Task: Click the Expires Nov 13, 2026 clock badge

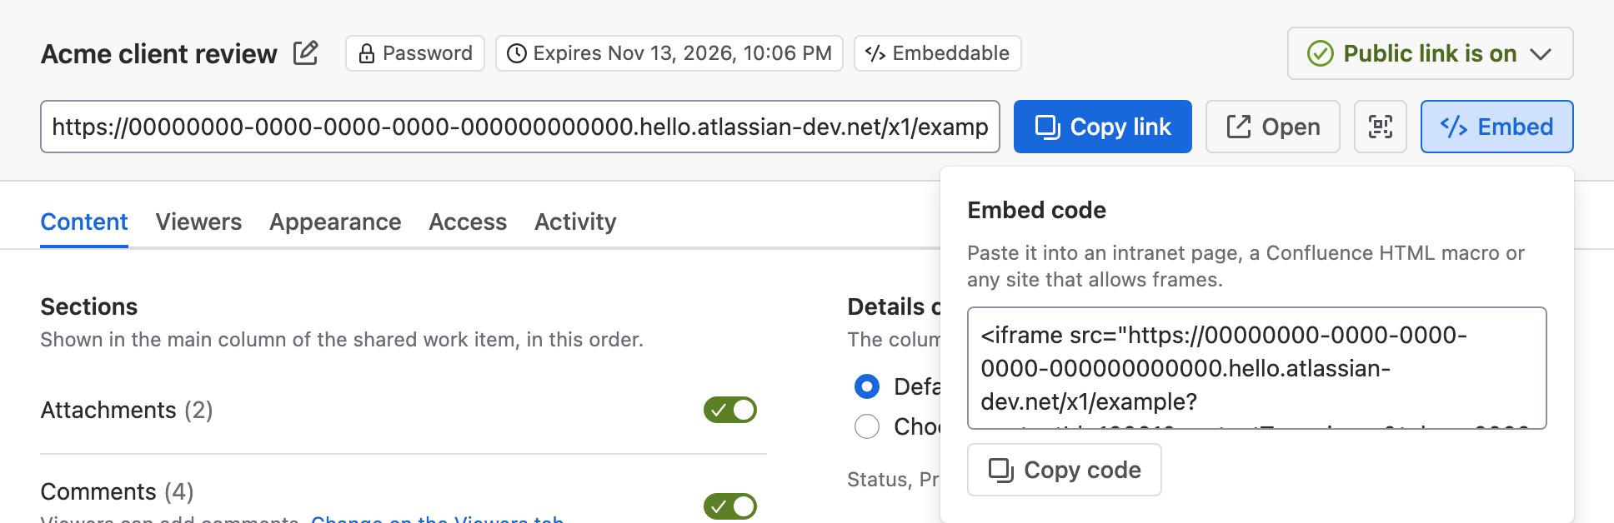Action: (669, 53)
